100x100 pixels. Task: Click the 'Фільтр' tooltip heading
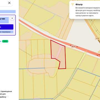tap(79, 4)
